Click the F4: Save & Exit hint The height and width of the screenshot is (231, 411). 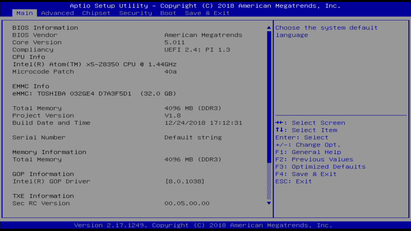coord(306,174)
